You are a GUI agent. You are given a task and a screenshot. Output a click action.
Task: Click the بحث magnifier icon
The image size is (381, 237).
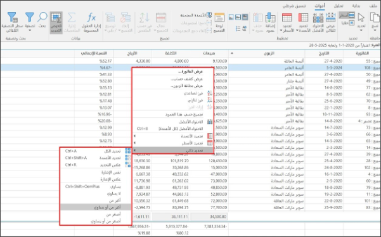pyautogui.click(x=42, y=17)
